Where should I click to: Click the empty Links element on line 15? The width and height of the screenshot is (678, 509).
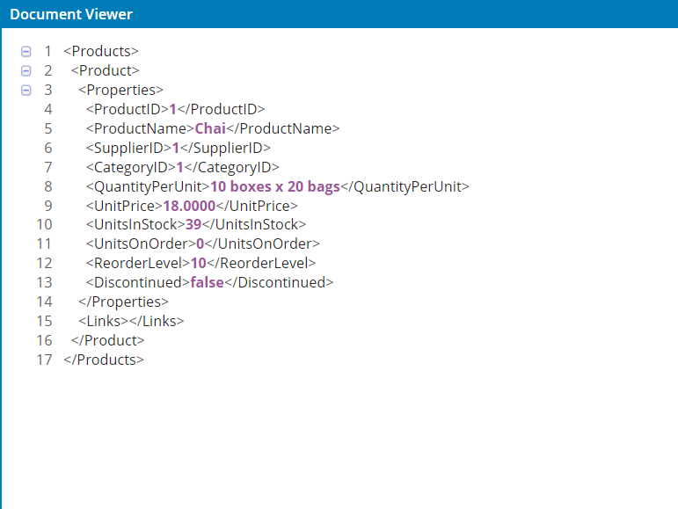pos(131,321)
